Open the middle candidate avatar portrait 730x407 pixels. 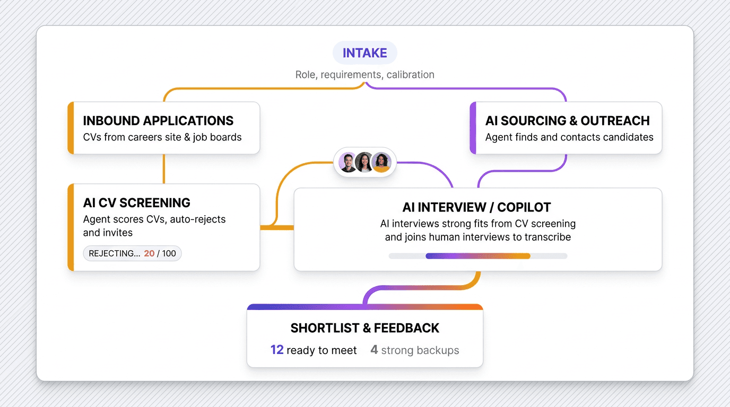pyautogui.click(x=364, y=162)
